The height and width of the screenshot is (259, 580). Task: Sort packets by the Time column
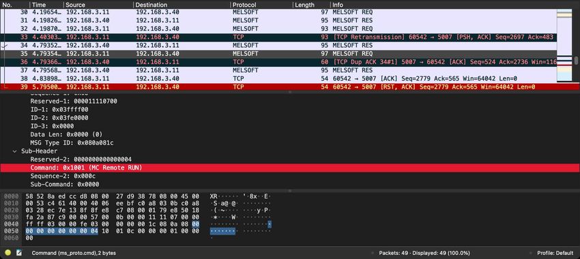point(46,5)
